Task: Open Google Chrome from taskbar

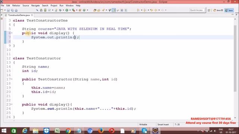Action: pyautogui.click(x=68, y=131)
